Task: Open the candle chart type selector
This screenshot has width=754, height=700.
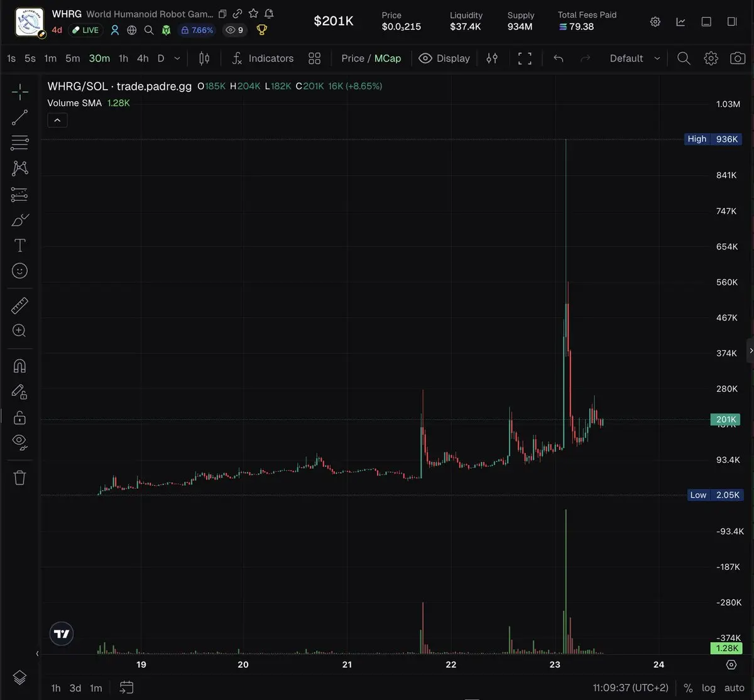Action: click(204, 58)
